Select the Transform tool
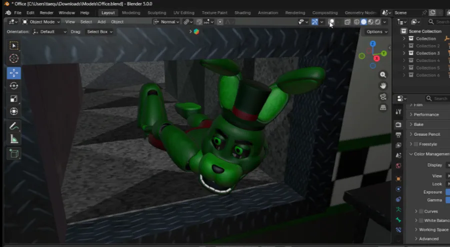450x247 pixels. point(14,111)
